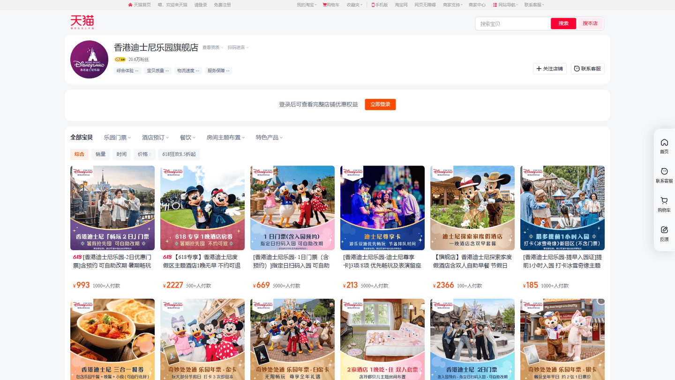Expand 网站导航 dropdown
This screenshot has height=380, width=675.
coord(506,5)
